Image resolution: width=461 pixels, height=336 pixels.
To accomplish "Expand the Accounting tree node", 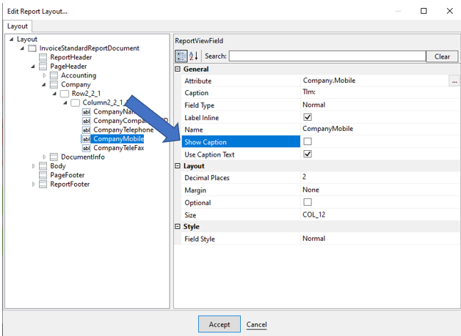I will pos(44,75).
